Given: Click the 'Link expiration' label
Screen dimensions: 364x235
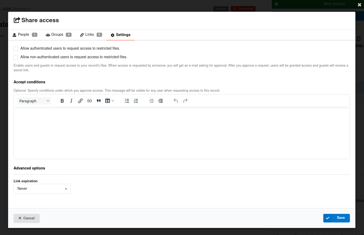Looking at the screenshot, I should click(x=26, y=181).
